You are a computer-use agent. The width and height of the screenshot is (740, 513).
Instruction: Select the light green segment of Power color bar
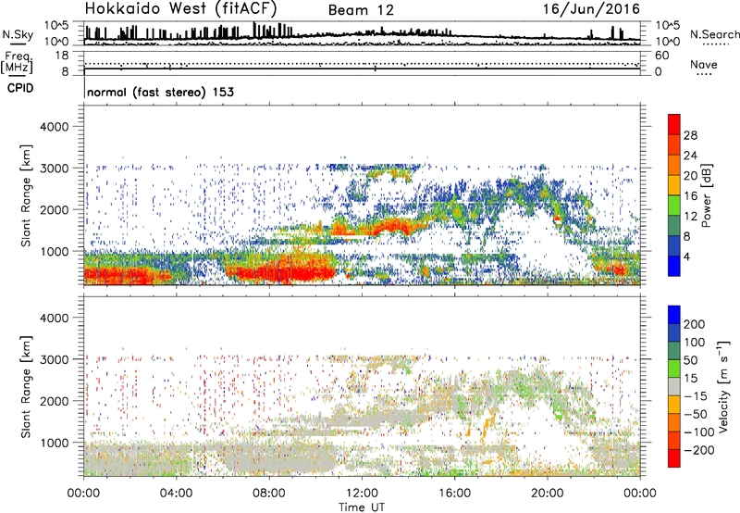tap(674, 206)
